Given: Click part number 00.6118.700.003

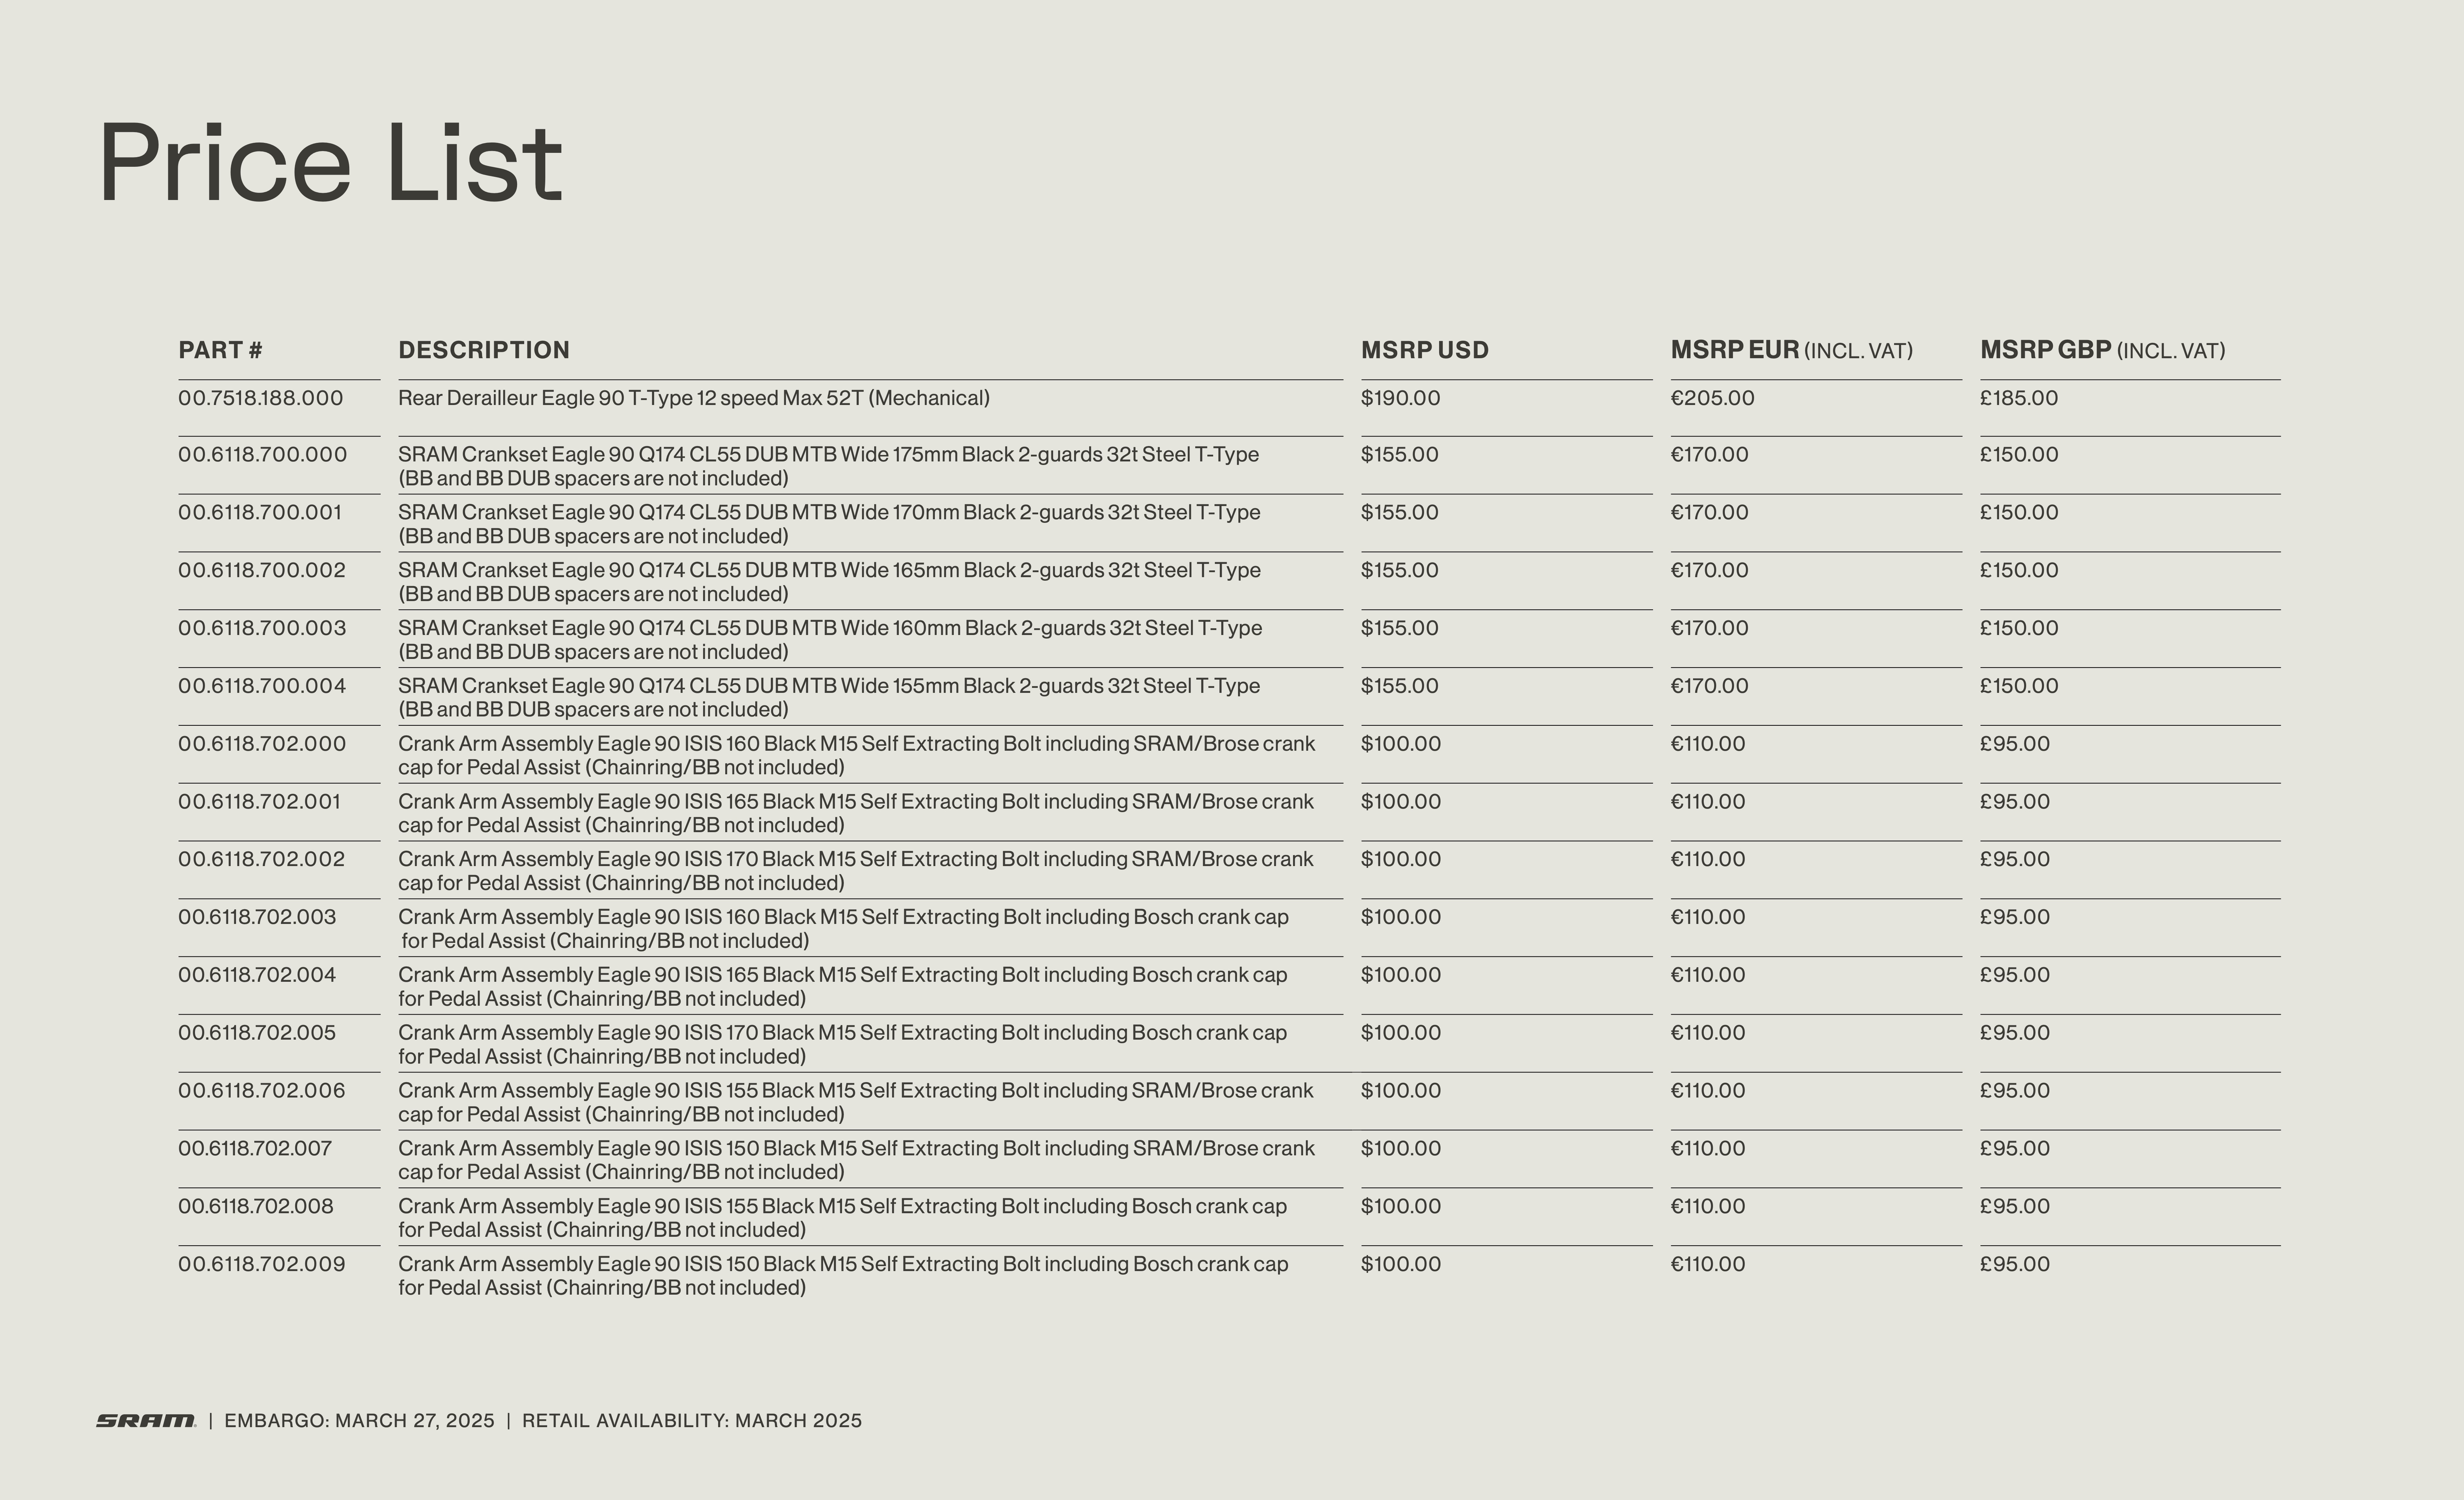Looking at the screenshot, I should pyautogui.click(x=262, y=628).
